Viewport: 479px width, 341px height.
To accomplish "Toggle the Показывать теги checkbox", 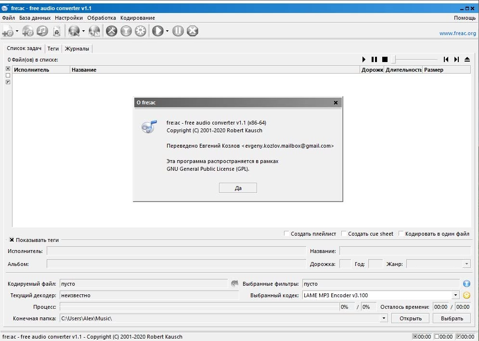I will coord(12,240).
